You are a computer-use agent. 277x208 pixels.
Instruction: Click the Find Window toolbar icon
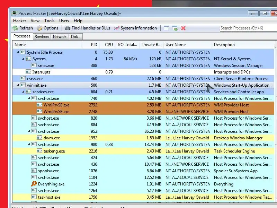pyautogui.click(x=166, y=28)
